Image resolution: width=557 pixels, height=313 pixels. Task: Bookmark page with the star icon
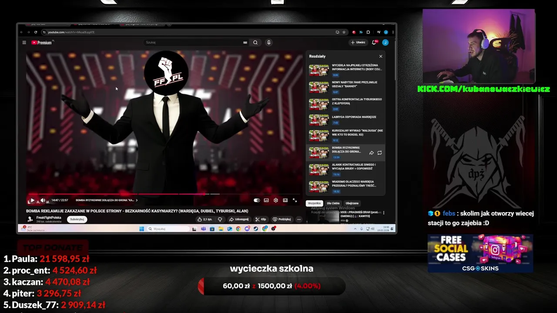pos(344,32)
